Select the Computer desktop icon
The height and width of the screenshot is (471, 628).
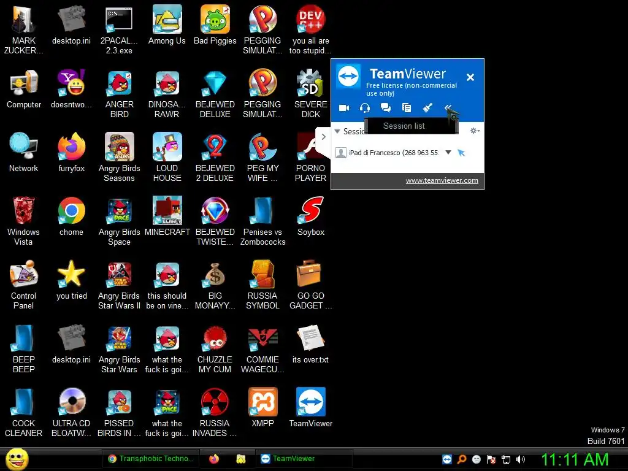pos(24,89)
